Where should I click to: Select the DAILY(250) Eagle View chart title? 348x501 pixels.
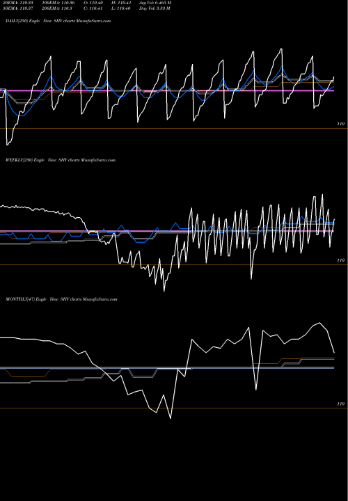[x=58, y=21]
